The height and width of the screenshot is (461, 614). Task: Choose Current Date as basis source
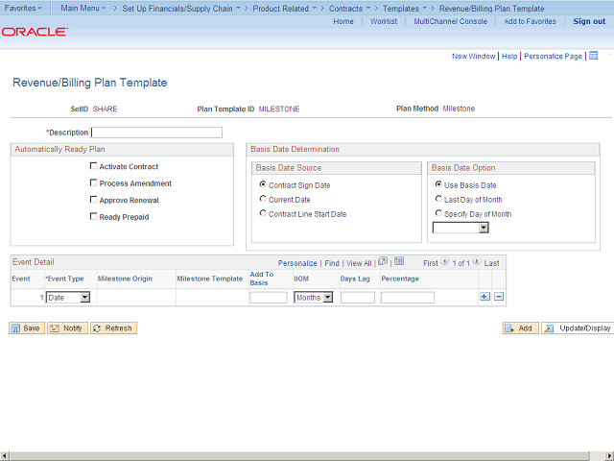click(263, 199)
